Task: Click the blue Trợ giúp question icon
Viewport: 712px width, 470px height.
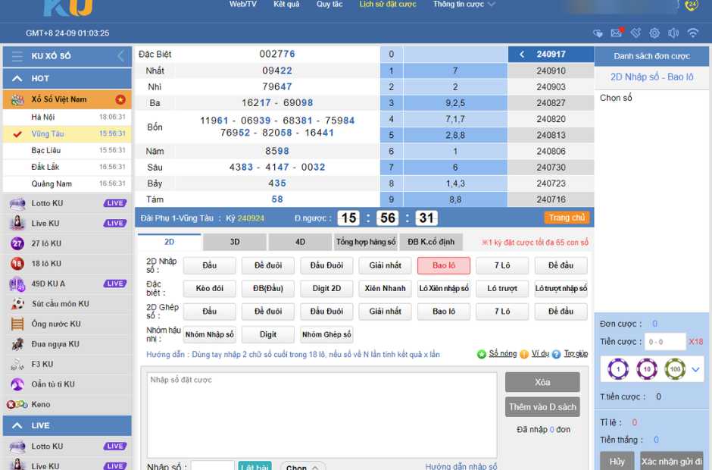Action: (x=556, y=354)
